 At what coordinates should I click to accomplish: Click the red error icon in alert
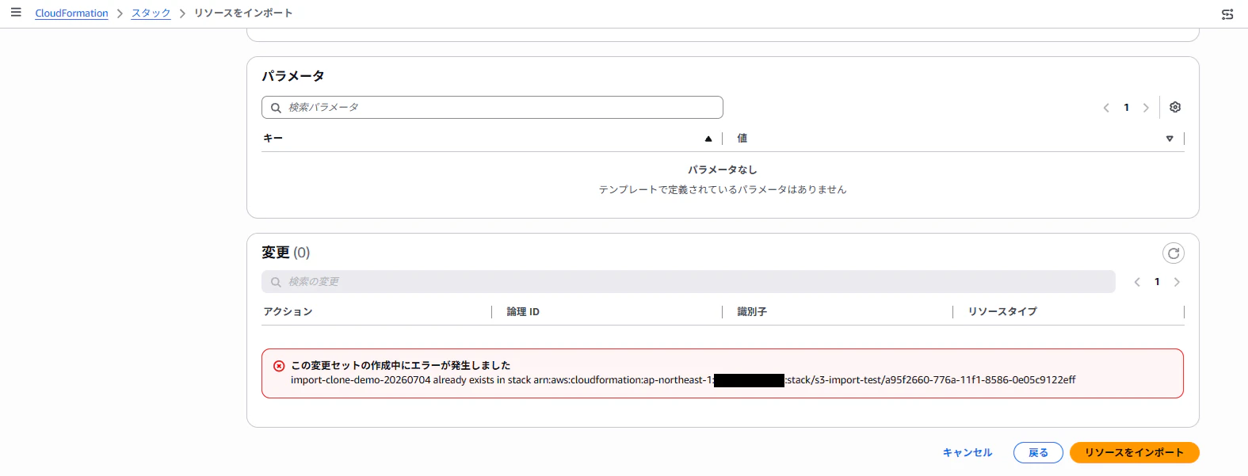279,366
